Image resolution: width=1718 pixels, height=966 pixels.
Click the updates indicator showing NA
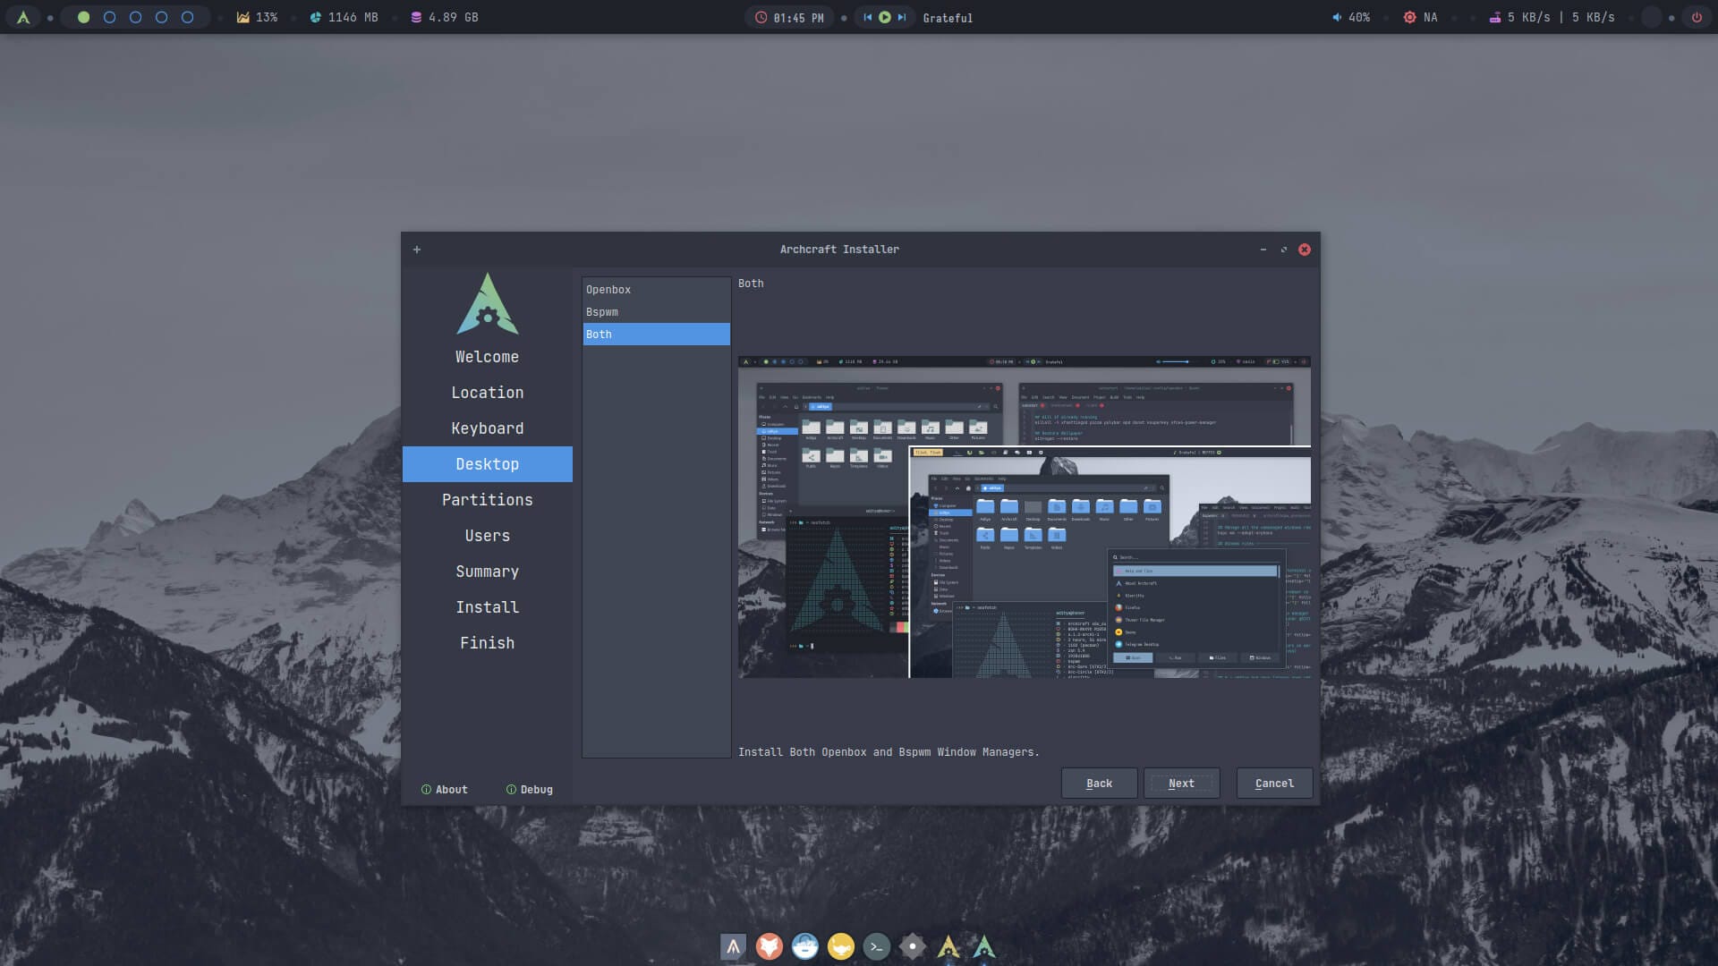(1421, 15)
